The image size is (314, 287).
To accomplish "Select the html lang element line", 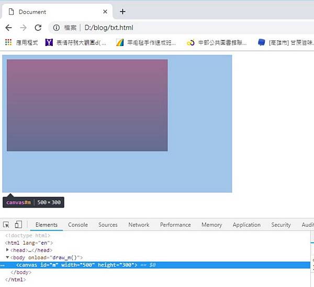I will 29,243.
